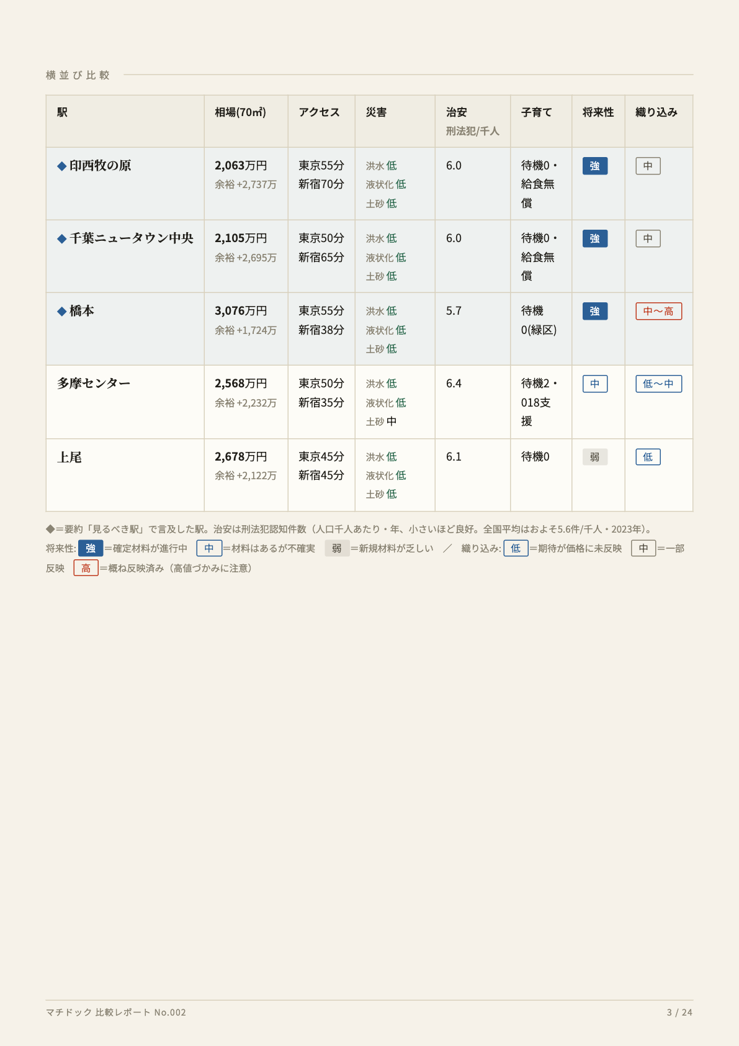
Task: Click the diamond marker next to 千葉ニュータウン中央
Action: (x=61, y=238)
